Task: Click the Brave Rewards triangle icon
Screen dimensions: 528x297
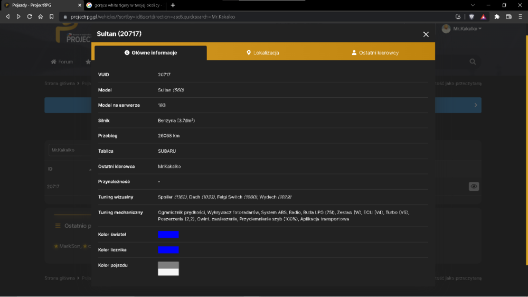Action: pos(483,16)
